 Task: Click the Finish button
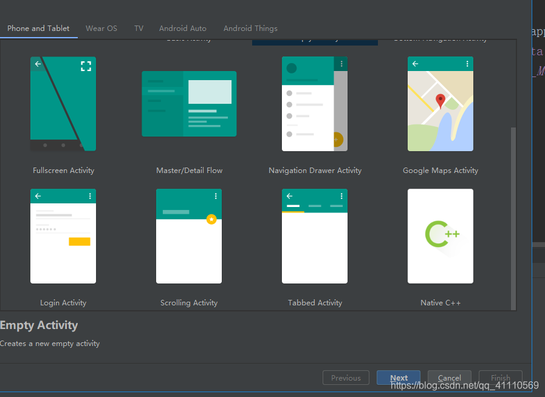(x=501, y=378)
